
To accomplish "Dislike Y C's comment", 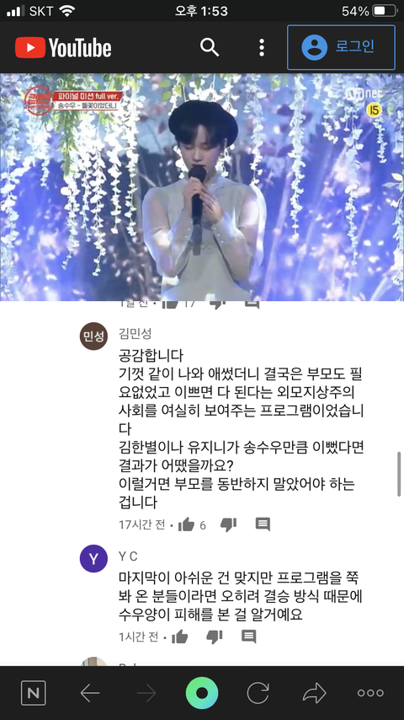I will [214, 637].
